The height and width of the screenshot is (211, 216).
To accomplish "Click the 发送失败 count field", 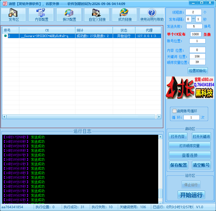I will click(194, 26).
